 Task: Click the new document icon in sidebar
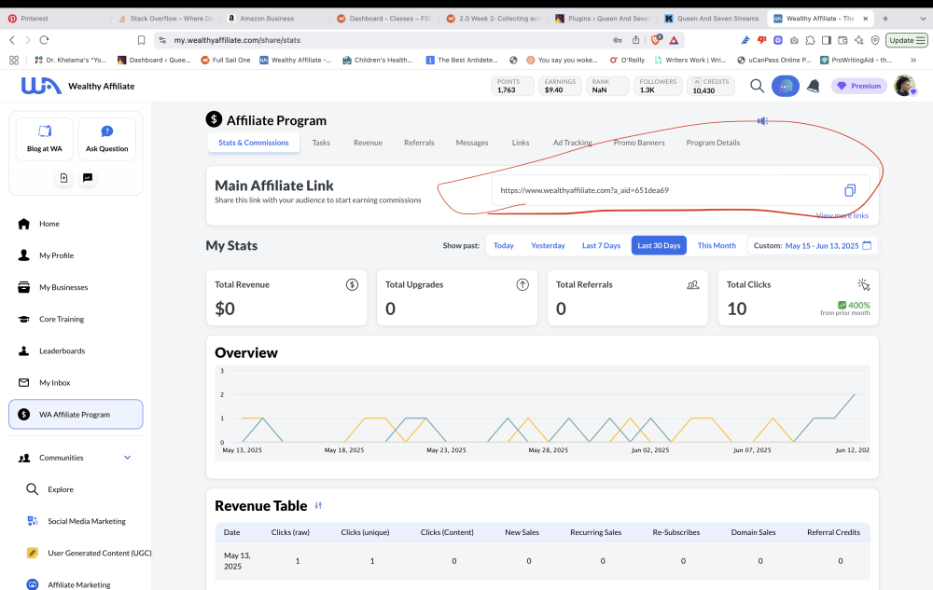(63, 178)
